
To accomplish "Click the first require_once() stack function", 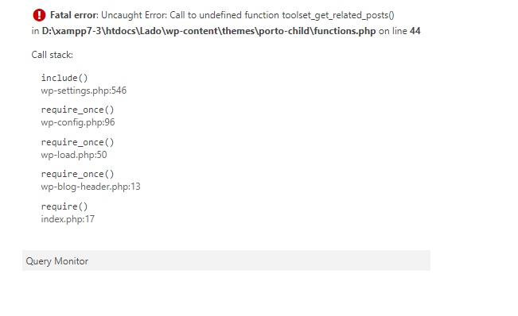I will (x=77, y=110).
